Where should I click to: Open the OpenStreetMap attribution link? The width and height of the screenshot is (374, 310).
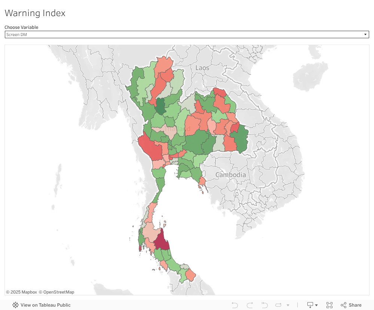click(56, 292)
